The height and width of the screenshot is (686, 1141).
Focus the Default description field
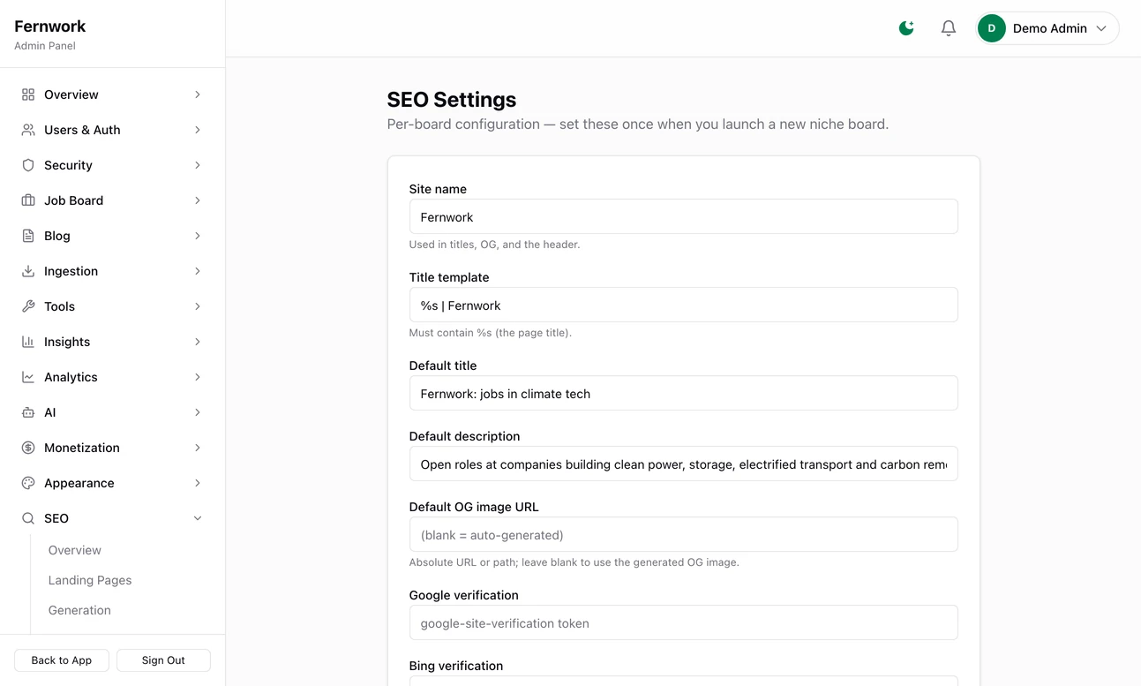coord(683,464)
